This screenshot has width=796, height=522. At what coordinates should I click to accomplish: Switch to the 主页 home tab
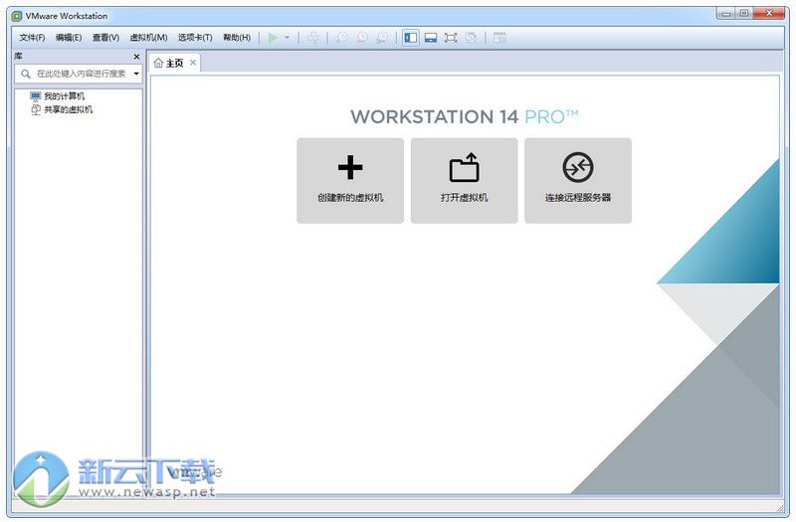click(169, 63)
